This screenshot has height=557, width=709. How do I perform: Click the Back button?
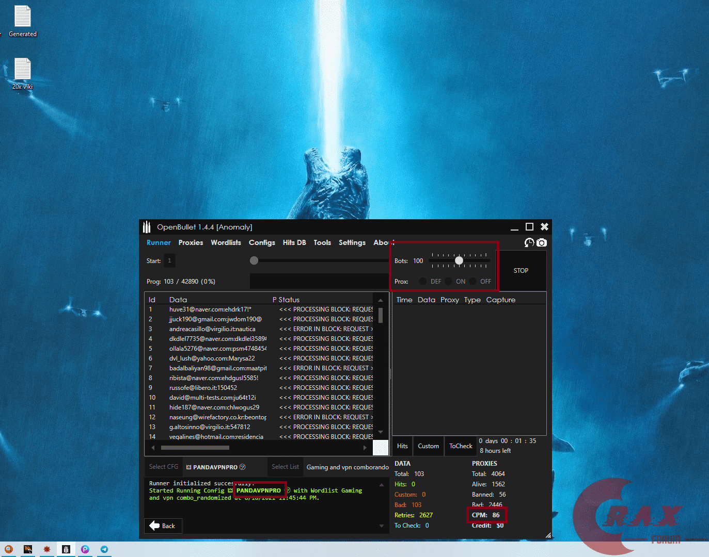tap(163, 526)
